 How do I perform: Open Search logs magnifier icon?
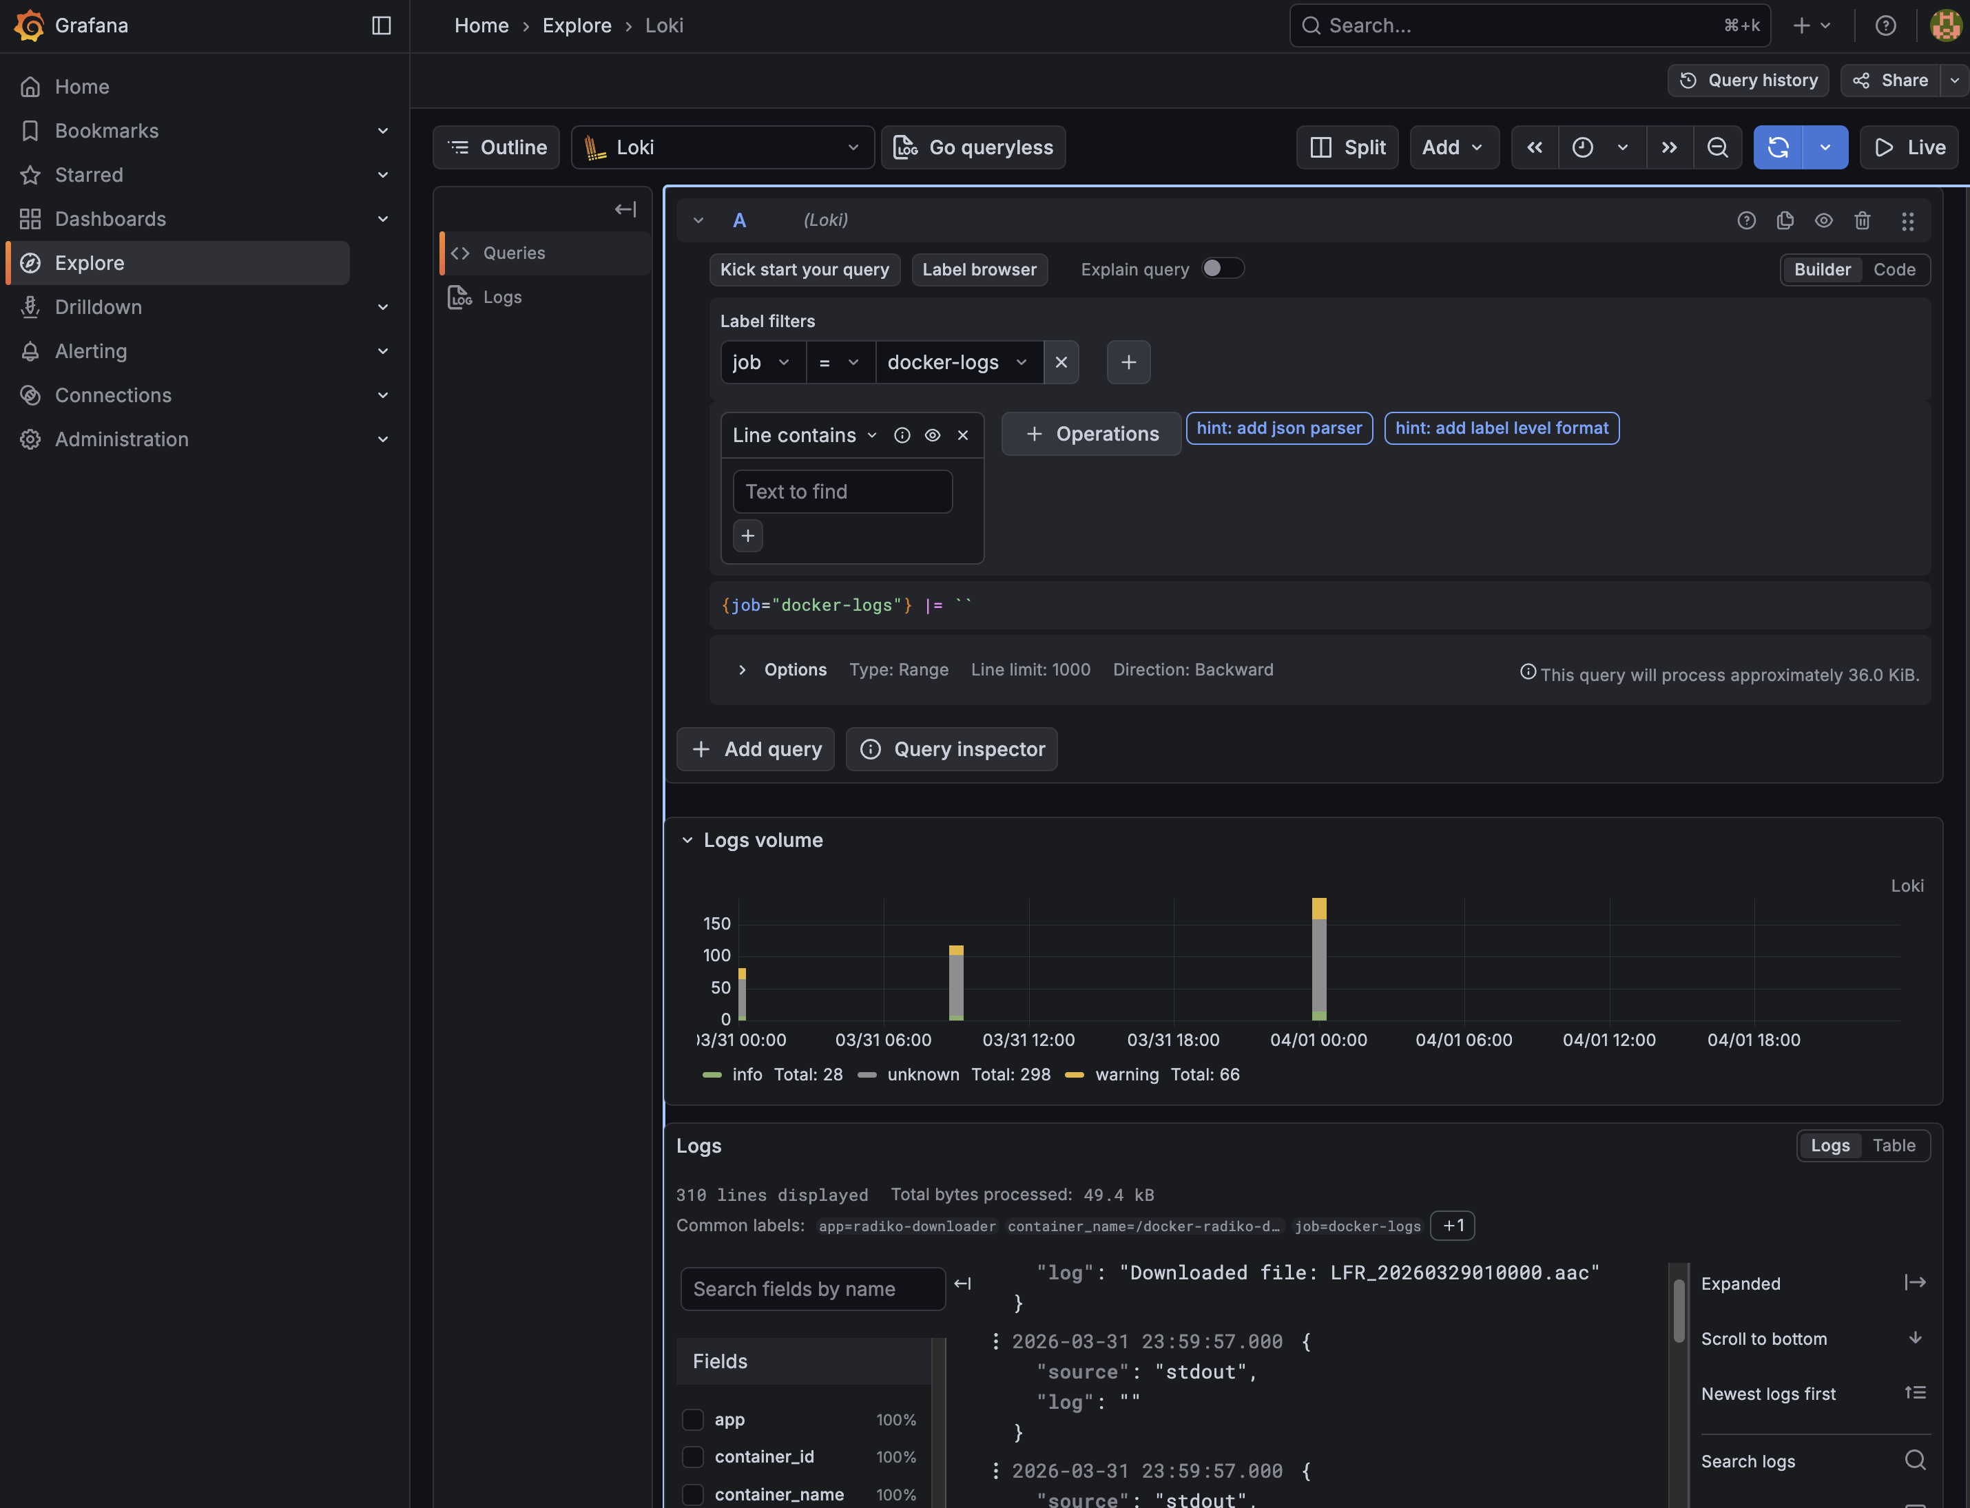1915,1460
